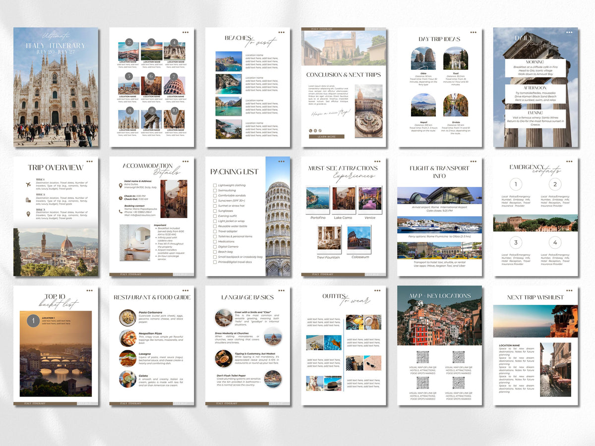
Task: Click the Flight & Transport Info heading
Action: tap(439, 171)
